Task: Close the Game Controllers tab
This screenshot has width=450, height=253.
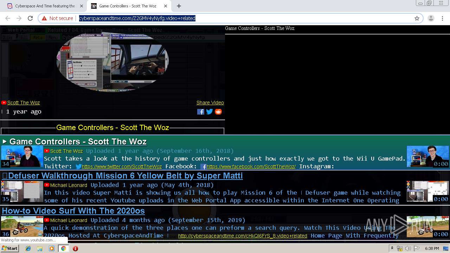Action: [x=165, y=6]
